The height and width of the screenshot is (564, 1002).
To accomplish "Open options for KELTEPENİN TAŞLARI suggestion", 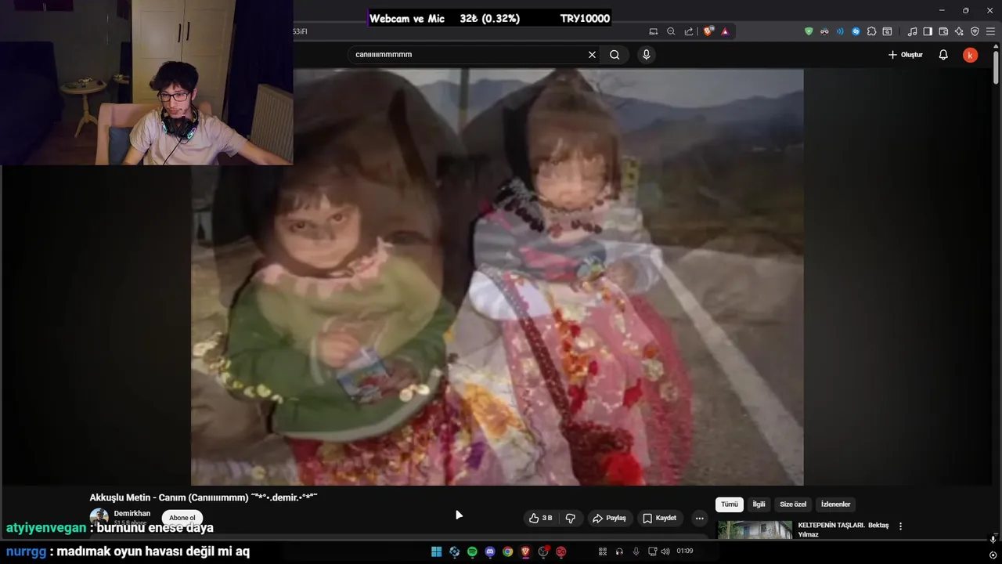I will (900, 526).
